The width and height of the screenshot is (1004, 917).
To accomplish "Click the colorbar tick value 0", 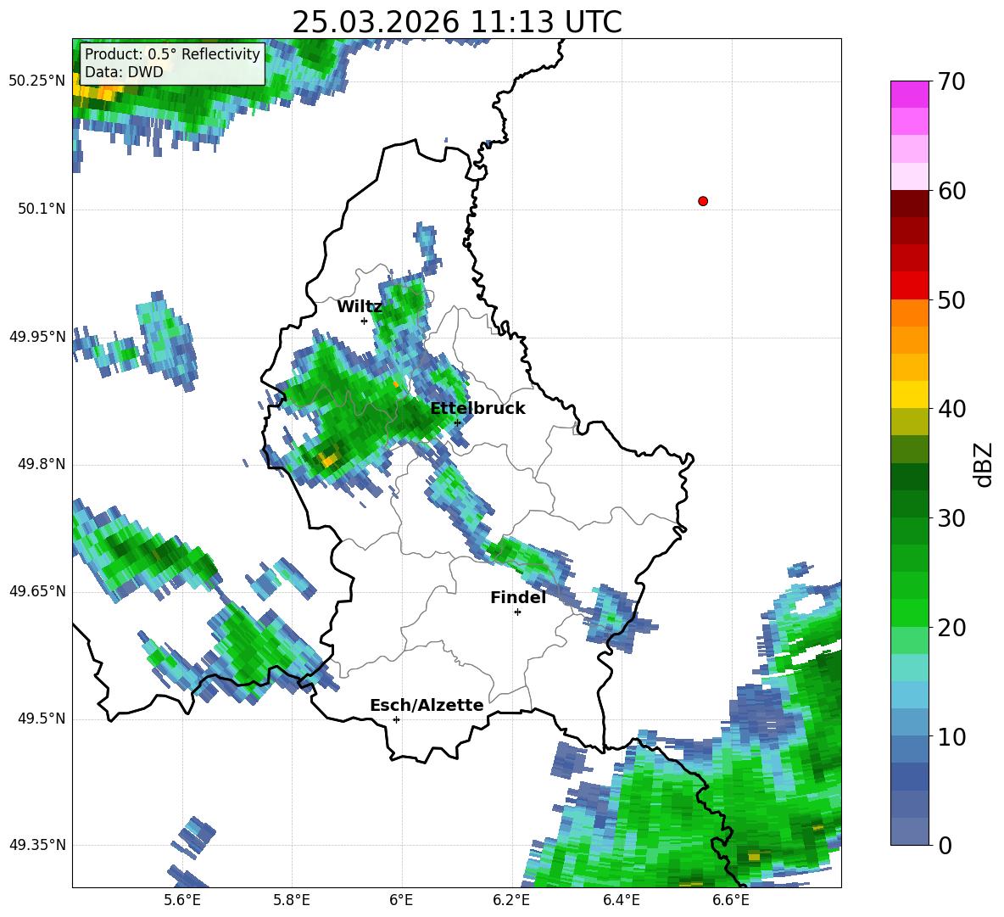I will coord(944,845).
